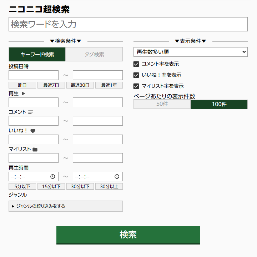Click the コメント minimum count field
Screen dimensions: 257x257
(34, 121)
